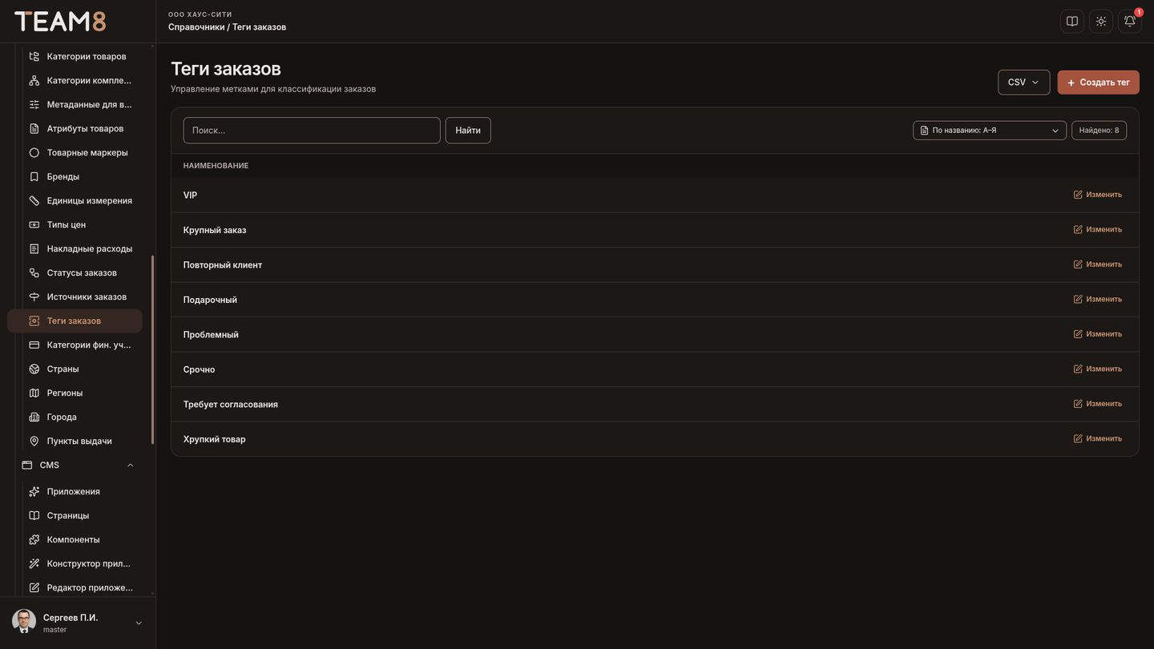The height and width of the screenshot is (649, 1154).
Task: Click the Источники заказов icon
Action: pos(34,296)
